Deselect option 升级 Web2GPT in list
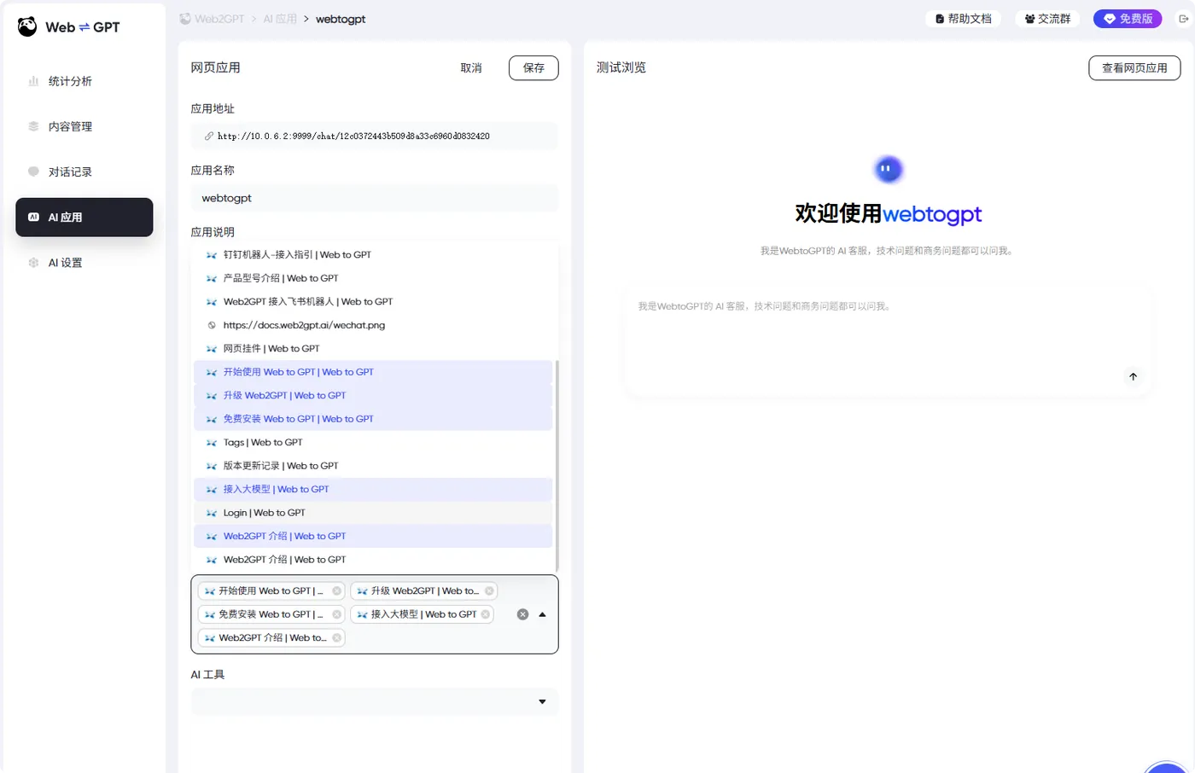1195x773 pixels. click(373, 395)
